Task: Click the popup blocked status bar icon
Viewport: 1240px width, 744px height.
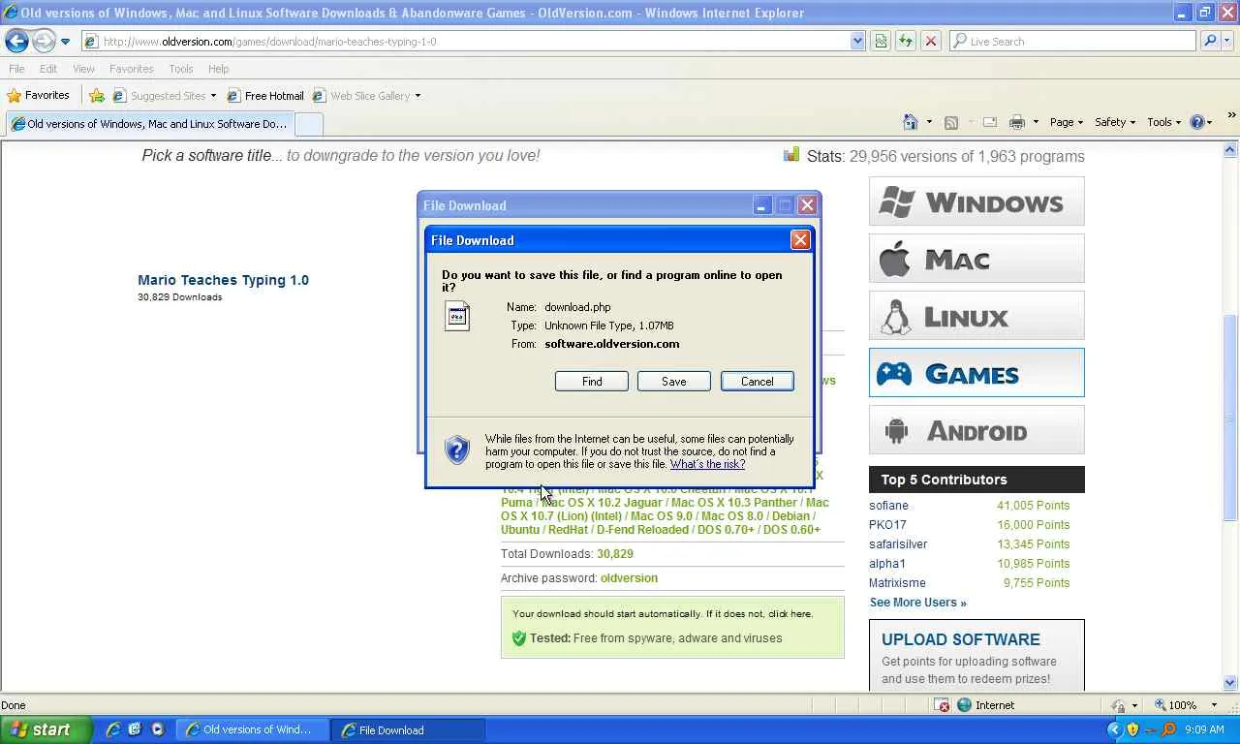Action: point(942,705)
